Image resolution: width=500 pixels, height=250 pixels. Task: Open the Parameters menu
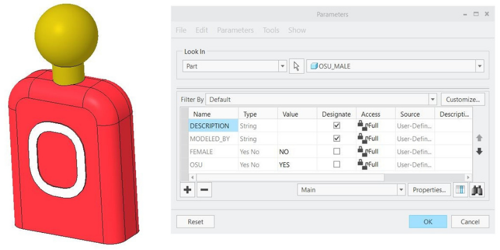click(x=235, y=30)
